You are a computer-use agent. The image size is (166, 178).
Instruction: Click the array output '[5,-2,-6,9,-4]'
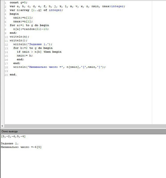13,136
